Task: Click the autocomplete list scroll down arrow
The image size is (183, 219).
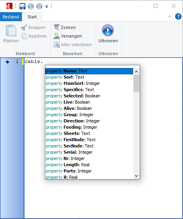Action: (x=136, y=176)
